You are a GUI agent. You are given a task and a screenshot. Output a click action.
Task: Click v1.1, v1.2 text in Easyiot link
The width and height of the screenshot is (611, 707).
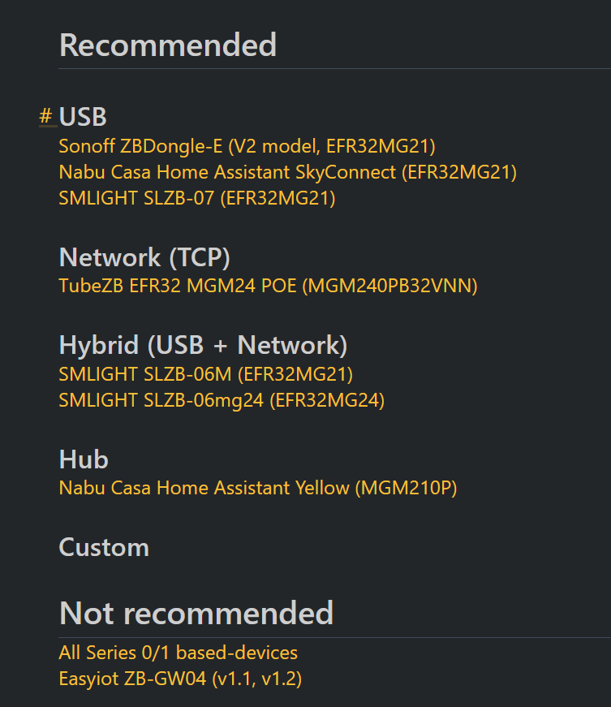click(x=257, y=679)
